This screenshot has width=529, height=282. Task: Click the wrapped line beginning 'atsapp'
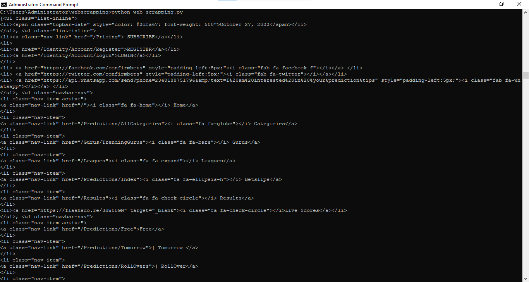34,86
